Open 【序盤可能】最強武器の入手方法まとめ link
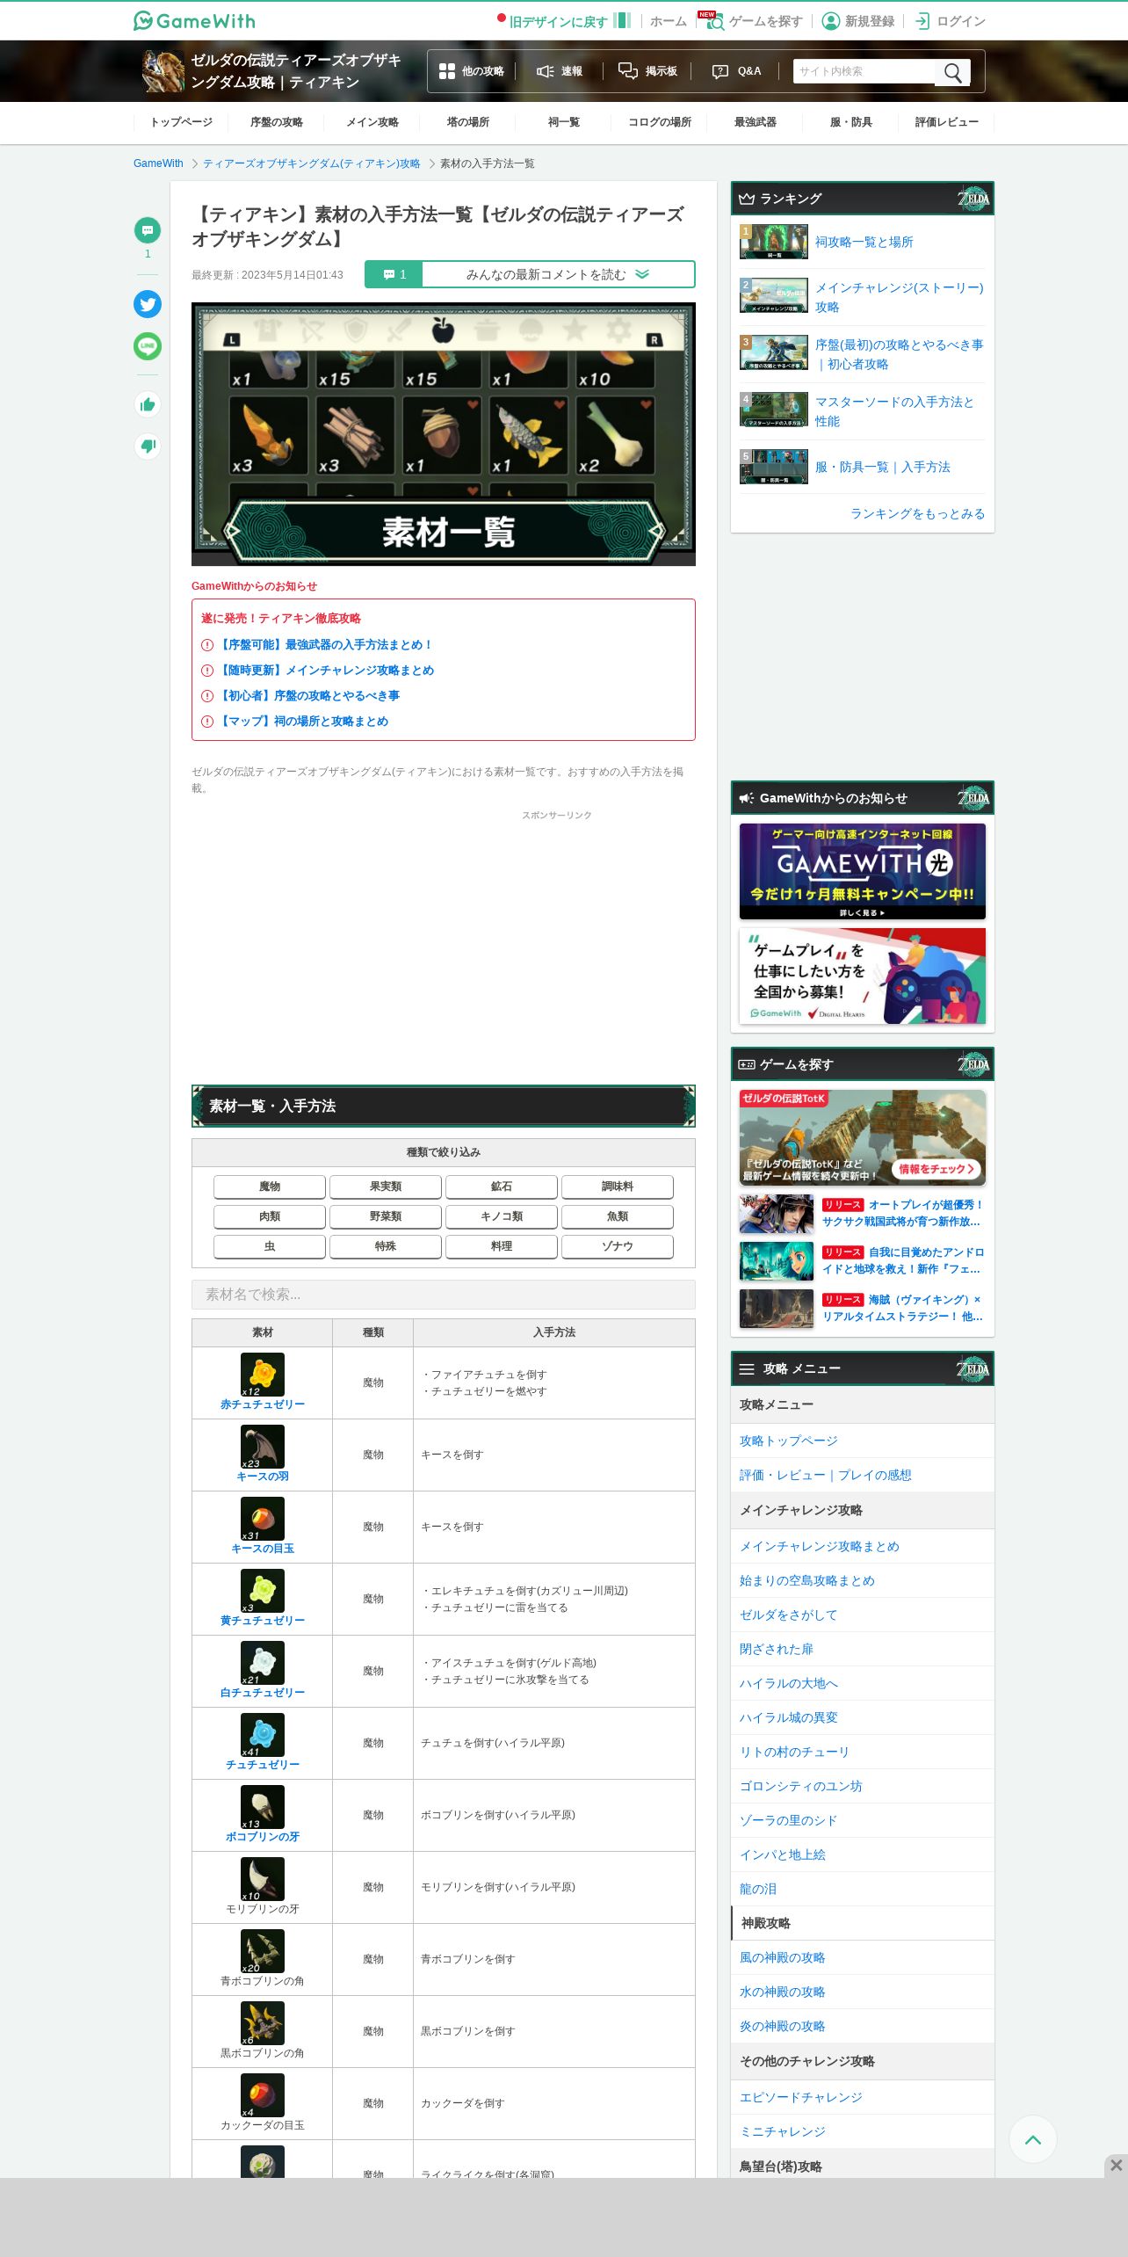The image size is (1128, 2257). coord(323,644)
